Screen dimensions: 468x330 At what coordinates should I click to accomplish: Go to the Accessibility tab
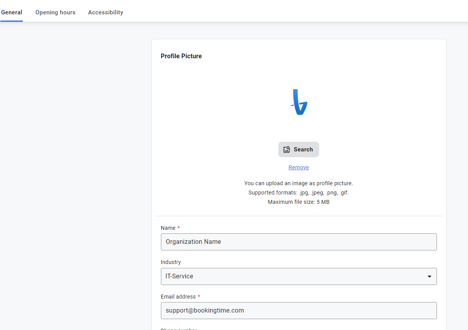click(x=105, y=12)
